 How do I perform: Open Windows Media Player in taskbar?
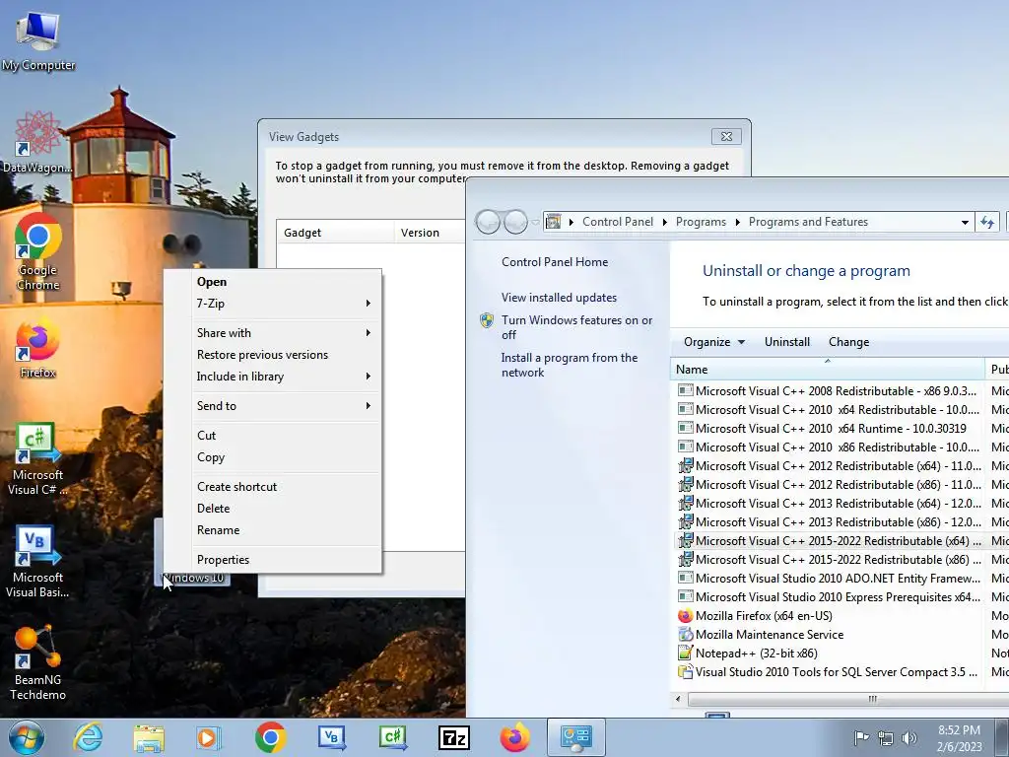(209, 737)
